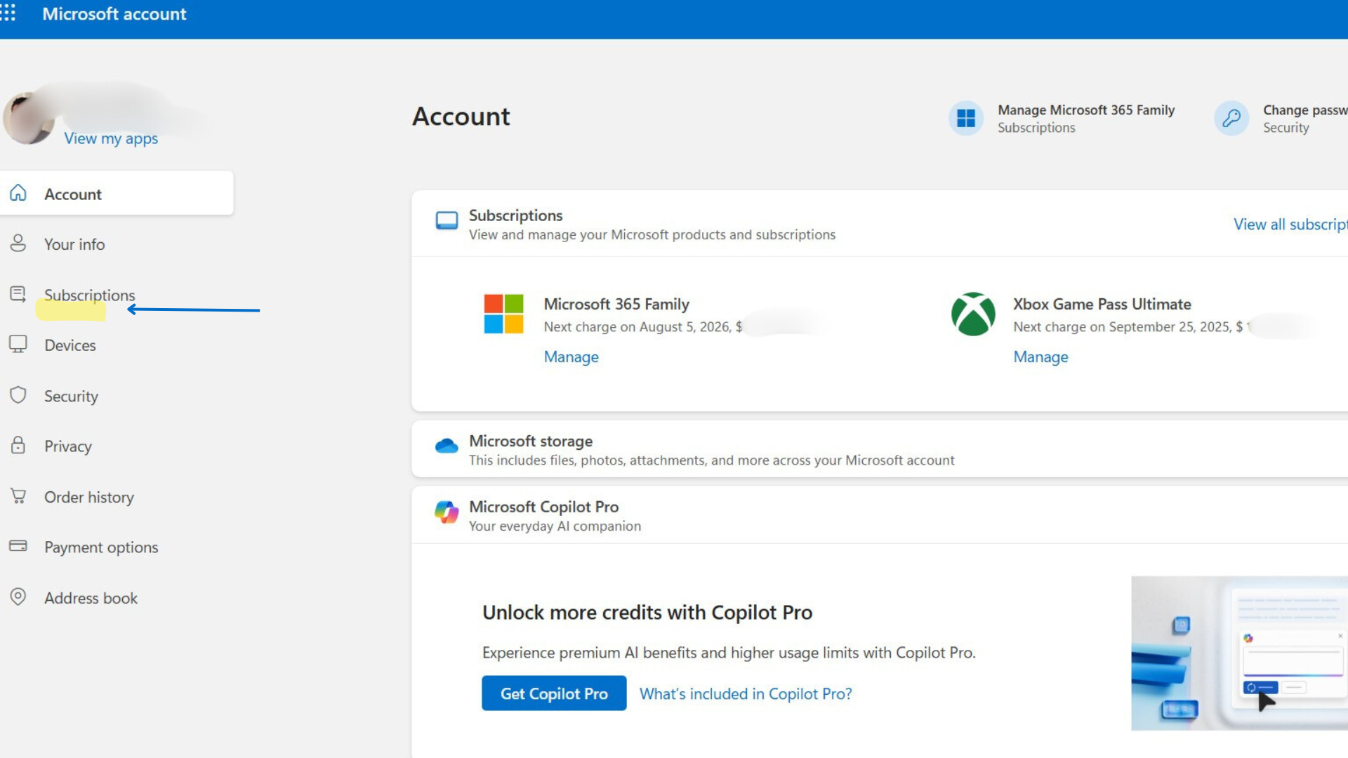The width and height of the screenshot is (1348, 758).
Task: Click the key icon for Change password
Action: coord(1231,118)
